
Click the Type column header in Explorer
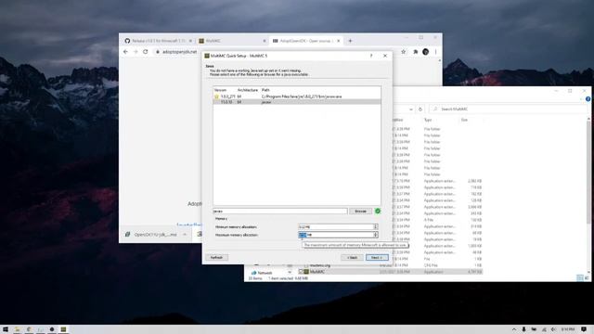tap(428, 120)
